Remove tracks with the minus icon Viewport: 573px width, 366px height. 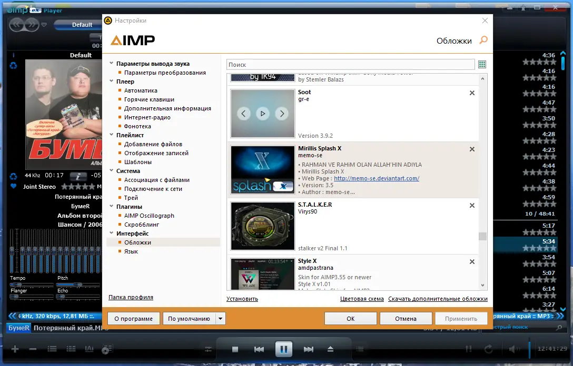(x=33, y=349)
